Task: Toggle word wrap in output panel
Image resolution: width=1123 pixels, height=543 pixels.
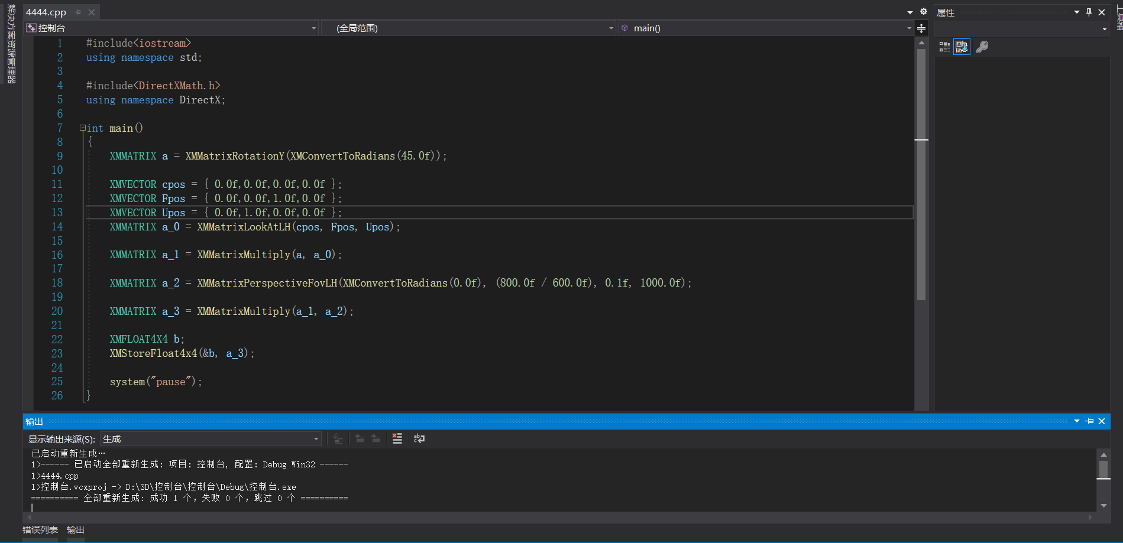Action: [x=419, y=438]
